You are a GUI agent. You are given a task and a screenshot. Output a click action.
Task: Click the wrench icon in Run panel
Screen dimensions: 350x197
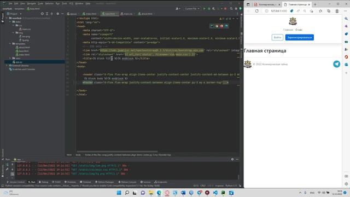point(7,169)
